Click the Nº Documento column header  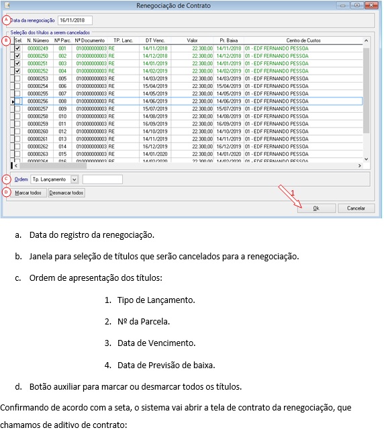coord(90,40)
